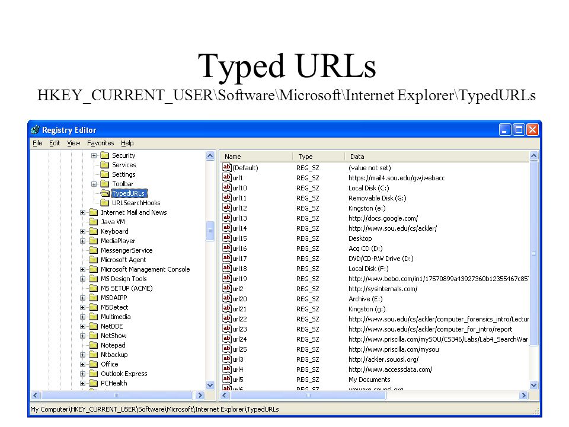Select the MS SETUP (ACME) folder icon

93,288
